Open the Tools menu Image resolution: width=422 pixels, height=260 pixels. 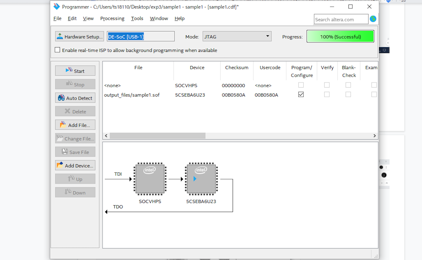pyautogui.click(x=137, y=19)
